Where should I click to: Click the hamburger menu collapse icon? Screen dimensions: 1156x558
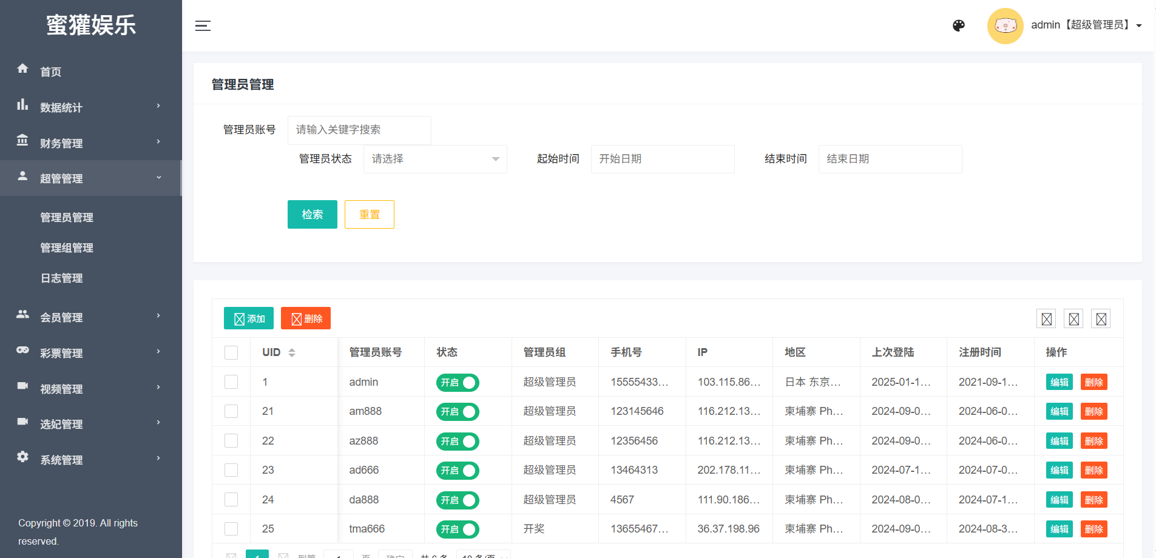pos(203,25)
